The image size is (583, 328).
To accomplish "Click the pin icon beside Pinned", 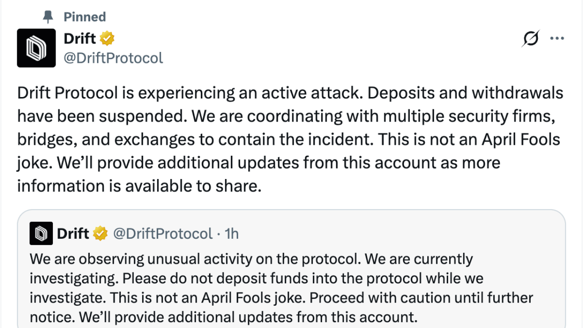I will click(48, 17).
